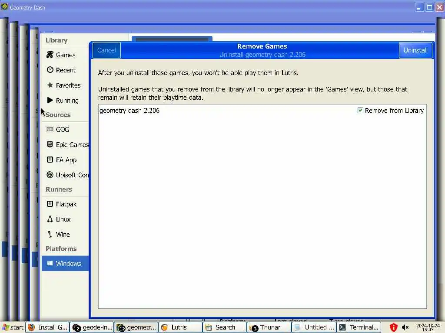Viewport: 445px width, 333px height.
Task: Click the Library section header
Action: tap(56, 40)
